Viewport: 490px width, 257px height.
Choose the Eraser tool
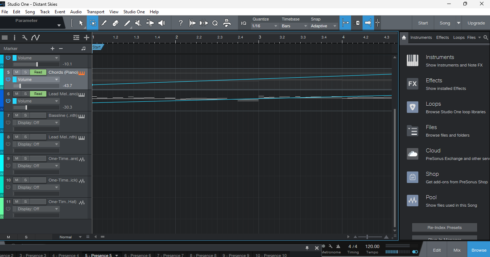click(x=116, y=23)
